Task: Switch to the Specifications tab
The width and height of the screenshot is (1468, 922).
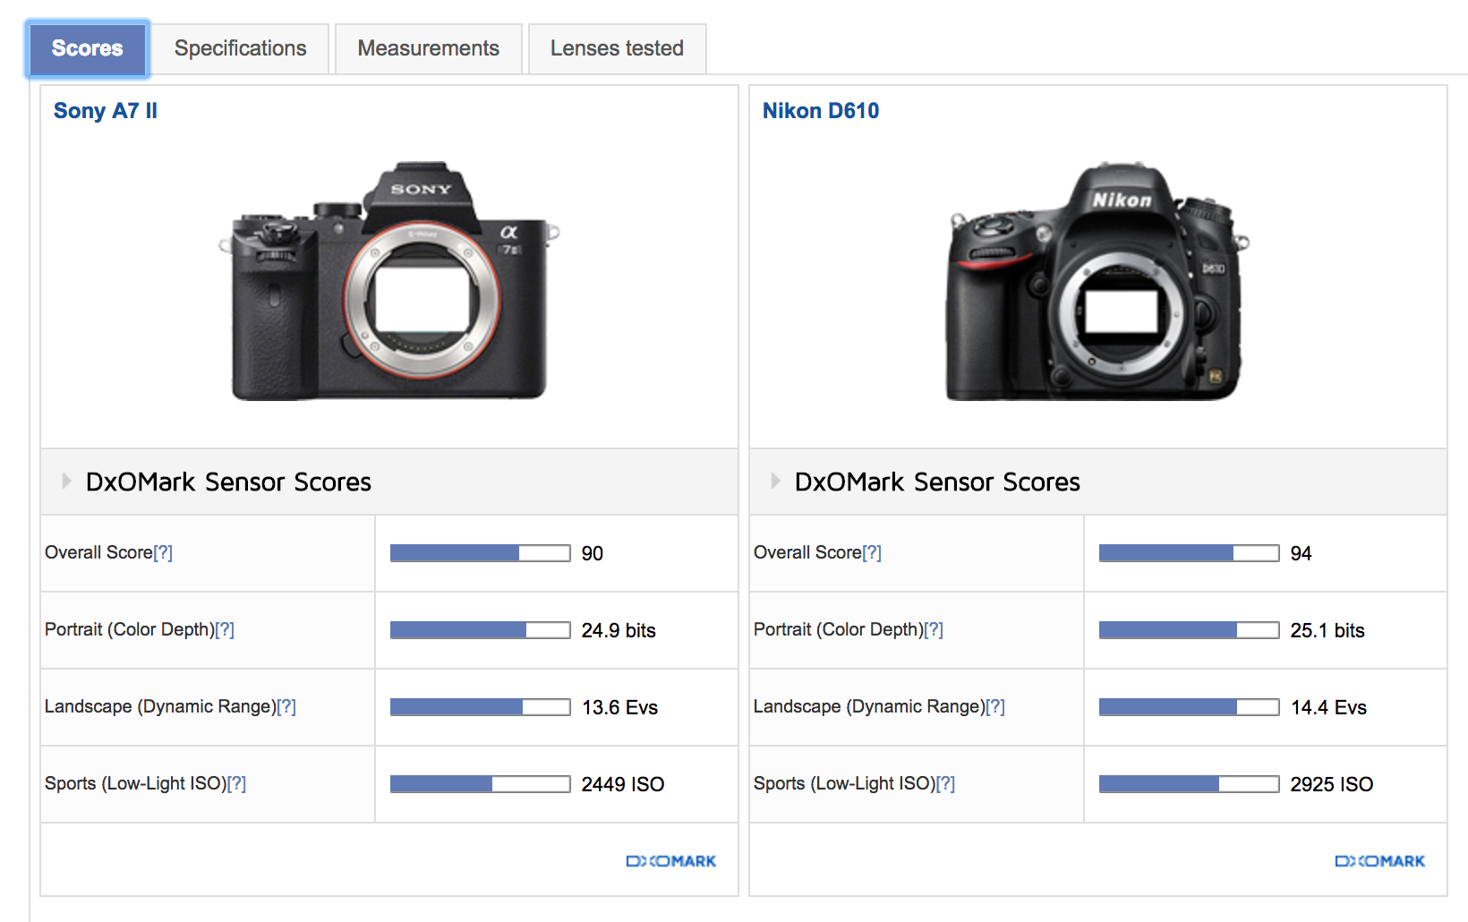Action: [240, 48]
